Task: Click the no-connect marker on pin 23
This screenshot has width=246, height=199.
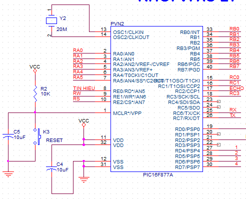Action: coord(219,101)
